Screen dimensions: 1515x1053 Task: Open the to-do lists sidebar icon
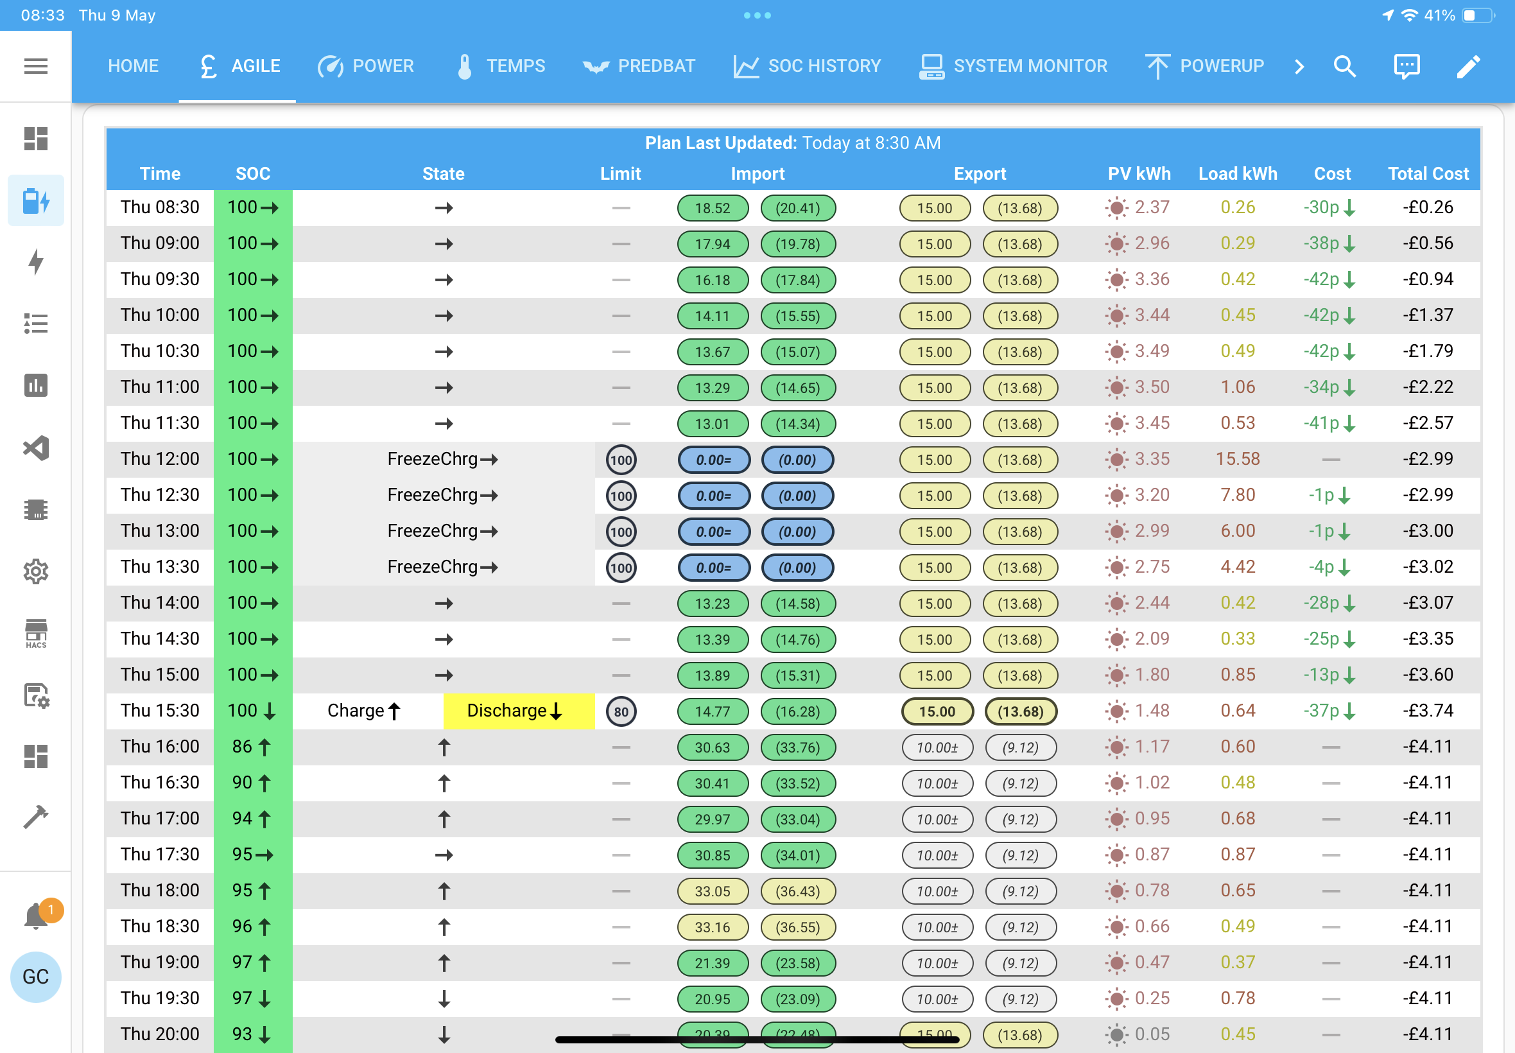coord(35,324)
